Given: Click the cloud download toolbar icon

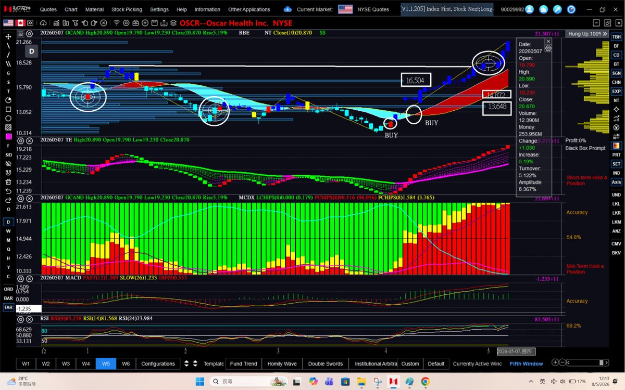Looking at the screenshot, I should click(43, 23).
